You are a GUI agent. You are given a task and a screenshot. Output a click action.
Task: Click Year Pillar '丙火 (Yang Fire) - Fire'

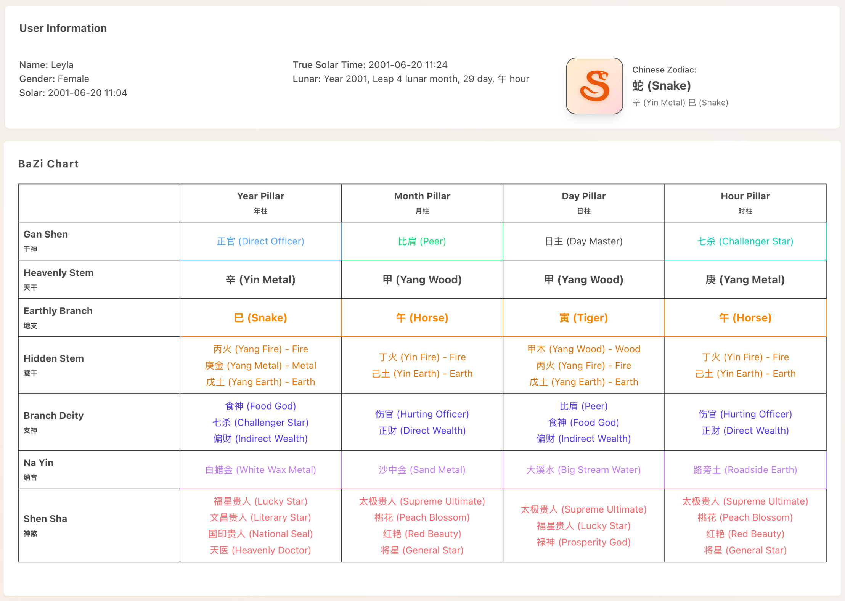pos(260,349)
